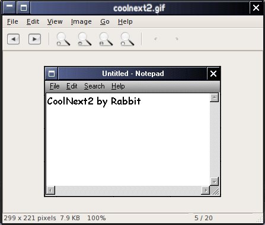The height and width of the screenshot is (225, 265).
Task: Click the '5 / 20' image counter
Action: click(x=203, y=218)
